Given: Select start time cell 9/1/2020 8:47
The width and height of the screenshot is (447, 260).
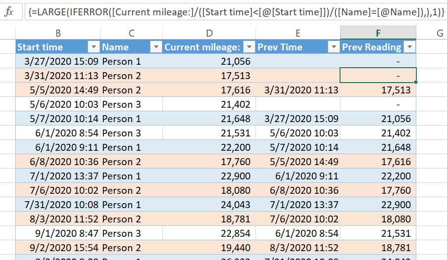Looking at the screenshot, I should coord(58,233).
